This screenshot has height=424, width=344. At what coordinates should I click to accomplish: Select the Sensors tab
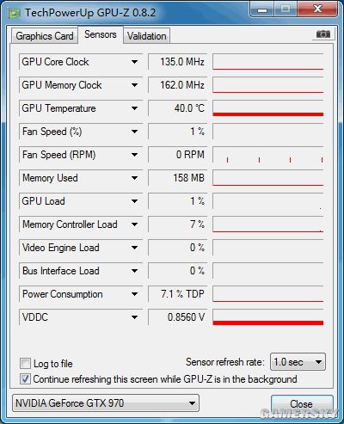pos(101,34)
